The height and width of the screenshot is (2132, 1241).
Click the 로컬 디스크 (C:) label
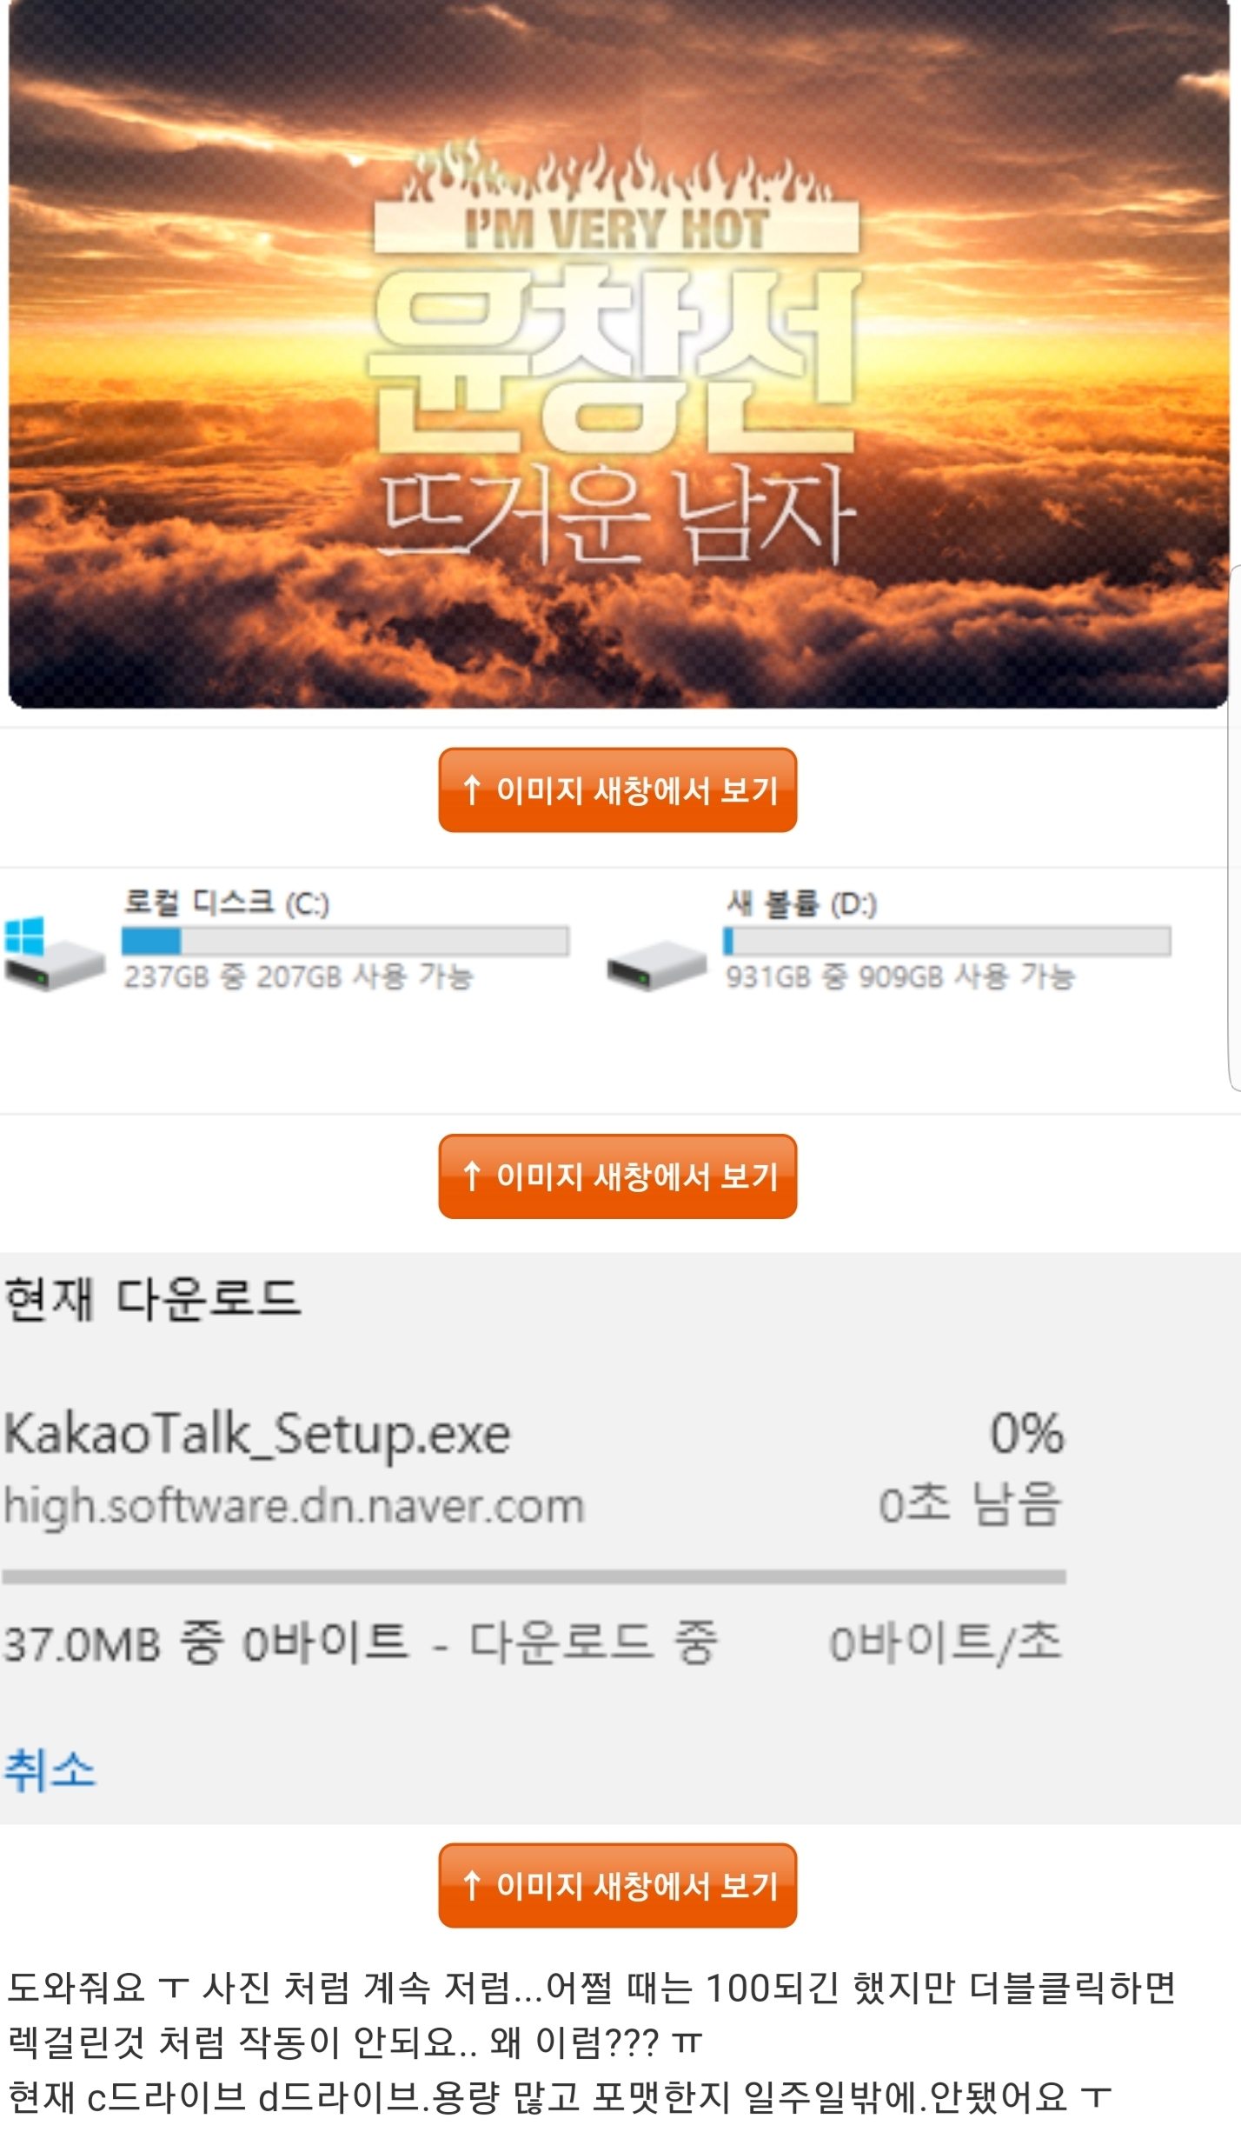[x=226, y=903]
